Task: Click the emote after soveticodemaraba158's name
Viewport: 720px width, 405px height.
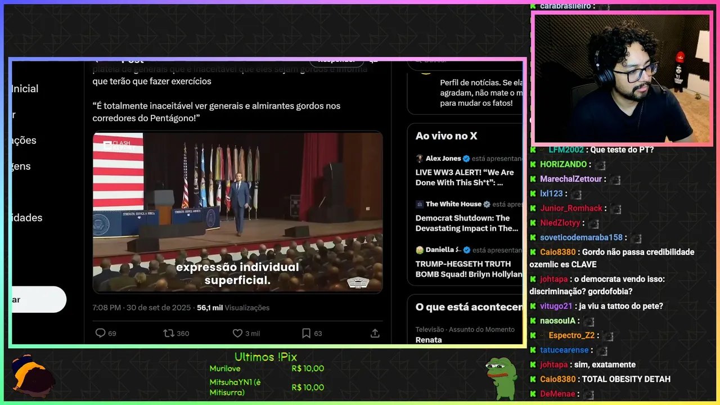Action: 636,238
